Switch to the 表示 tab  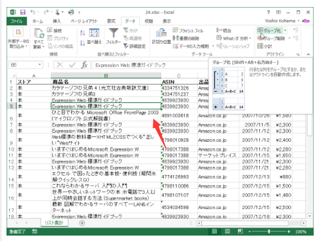[x=167, y=21]
